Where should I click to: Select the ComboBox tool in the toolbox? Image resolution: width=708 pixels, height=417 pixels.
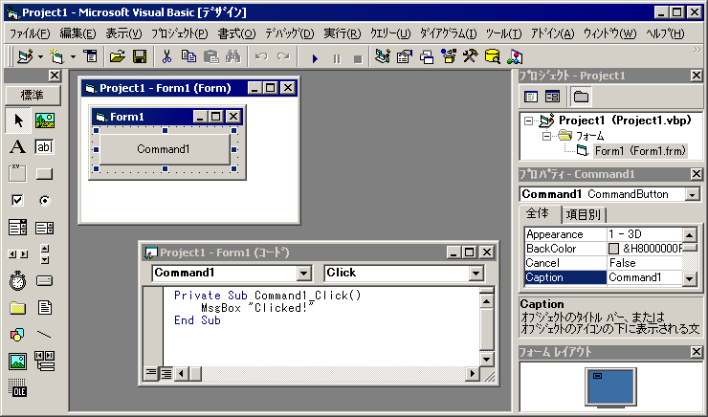point(18,228)
